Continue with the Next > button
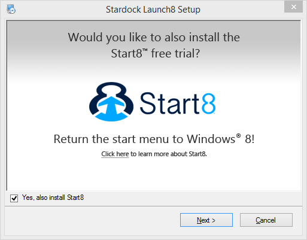The width and height of the screenshot is (307, 240). [x=206, y=220]
